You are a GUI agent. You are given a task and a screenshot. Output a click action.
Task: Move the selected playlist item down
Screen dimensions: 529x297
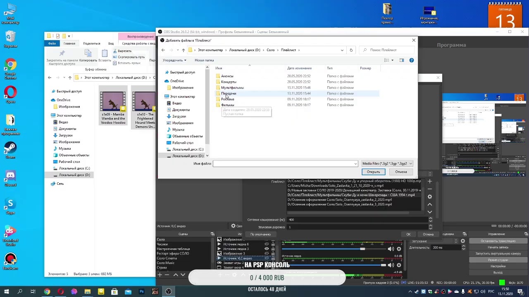pos(430,212)
